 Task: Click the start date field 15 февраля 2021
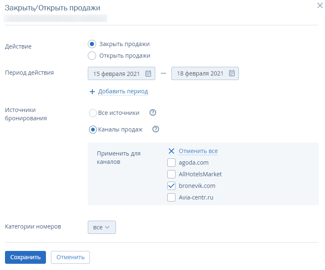click(x=121, y=73)
